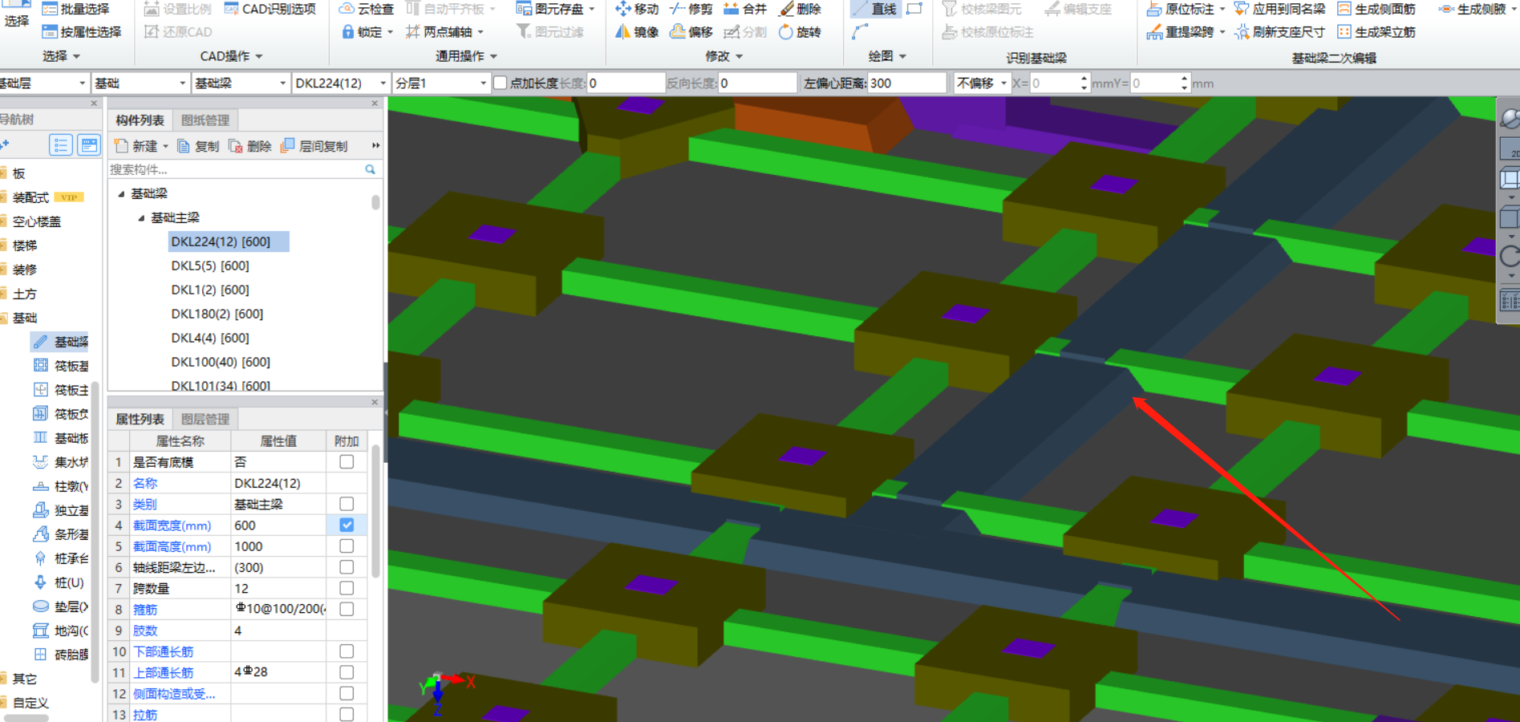Screen dimensions: 1520x722
Task: Switch to the 构件列表 tab
Action: (x=140, y=120)
